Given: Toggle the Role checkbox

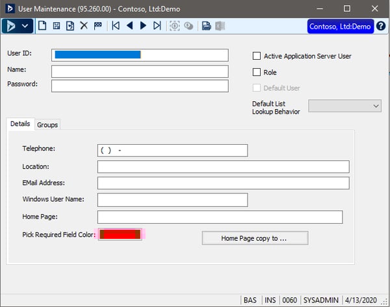Looking at the screenshot, I should tap(257, 72).
